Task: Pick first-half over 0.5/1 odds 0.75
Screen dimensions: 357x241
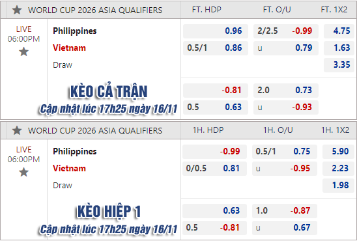Action: click(285, 152)
